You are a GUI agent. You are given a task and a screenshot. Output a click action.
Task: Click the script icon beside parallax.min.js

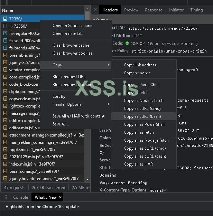coord(5,171)
